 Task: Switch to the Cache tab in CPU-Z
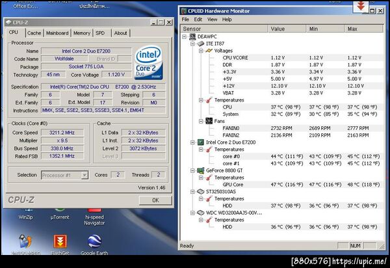[x=34, y=33]
